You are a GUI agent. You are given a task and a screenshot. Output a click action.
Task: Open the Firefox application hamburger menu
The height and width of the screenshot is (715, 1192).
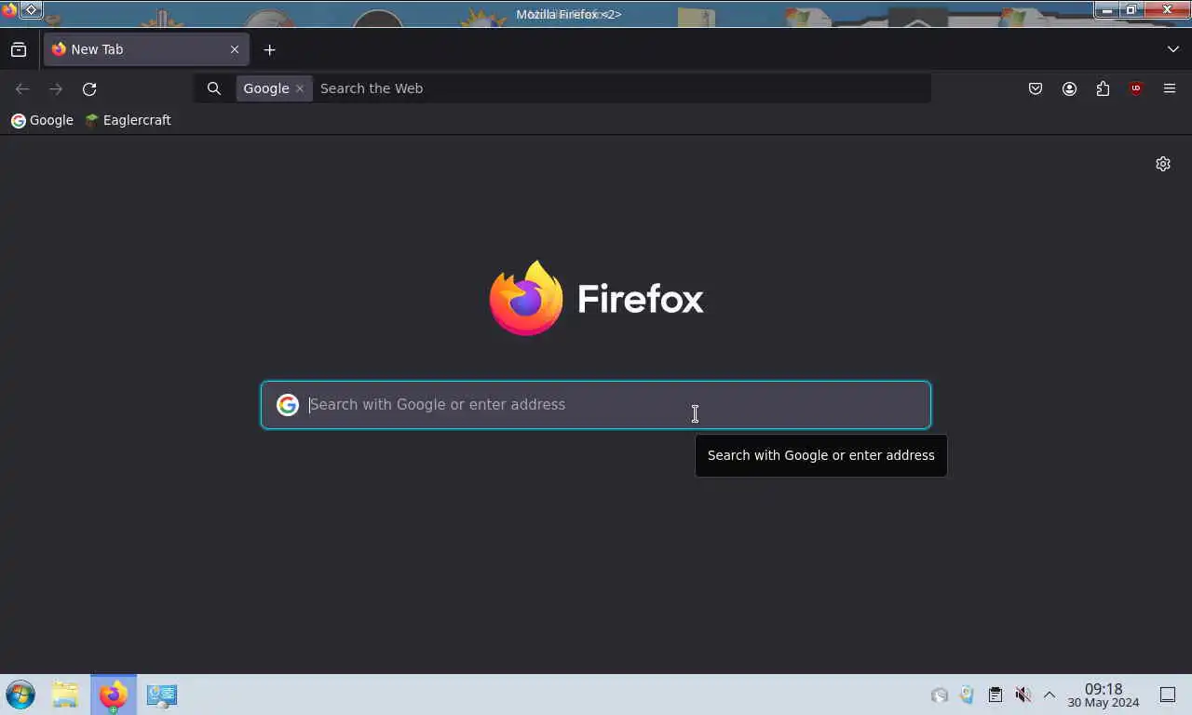click(1170, 88)
